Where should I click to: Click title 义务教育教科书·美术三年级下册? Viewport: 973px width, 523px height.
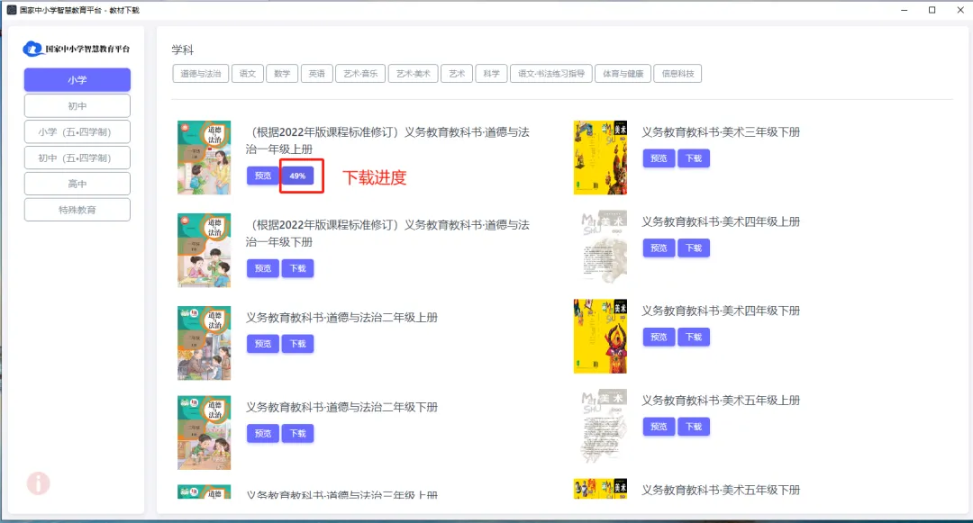click(x=721, y=132)
